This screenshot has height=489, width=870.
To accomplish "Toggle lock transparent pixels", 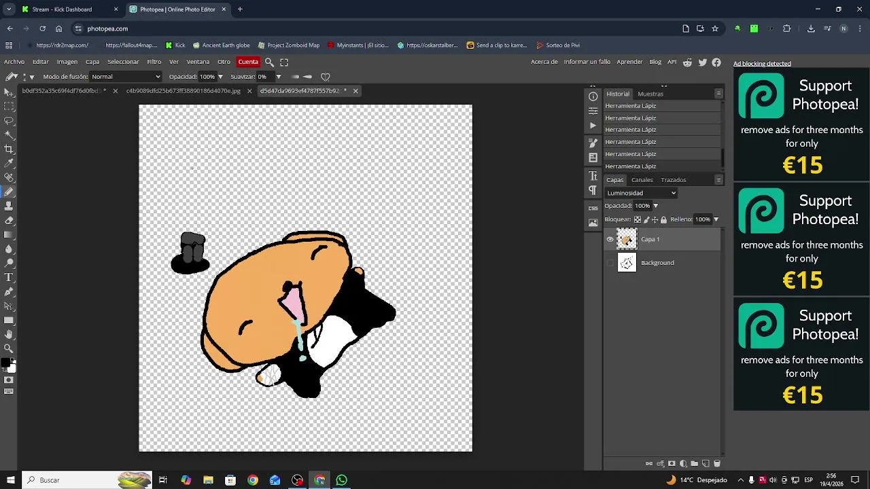I will point(638,219).
